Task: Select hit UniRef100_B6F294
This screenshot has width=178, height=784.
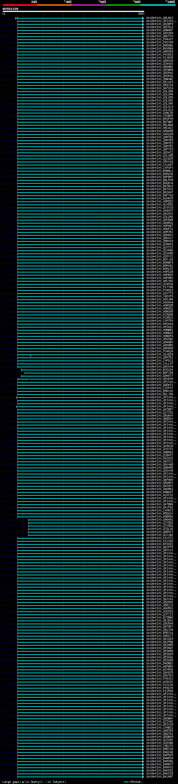Action: coord(159,373)
